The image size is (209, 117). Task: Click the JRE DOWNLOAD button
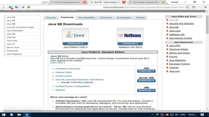tap(146, 90)
